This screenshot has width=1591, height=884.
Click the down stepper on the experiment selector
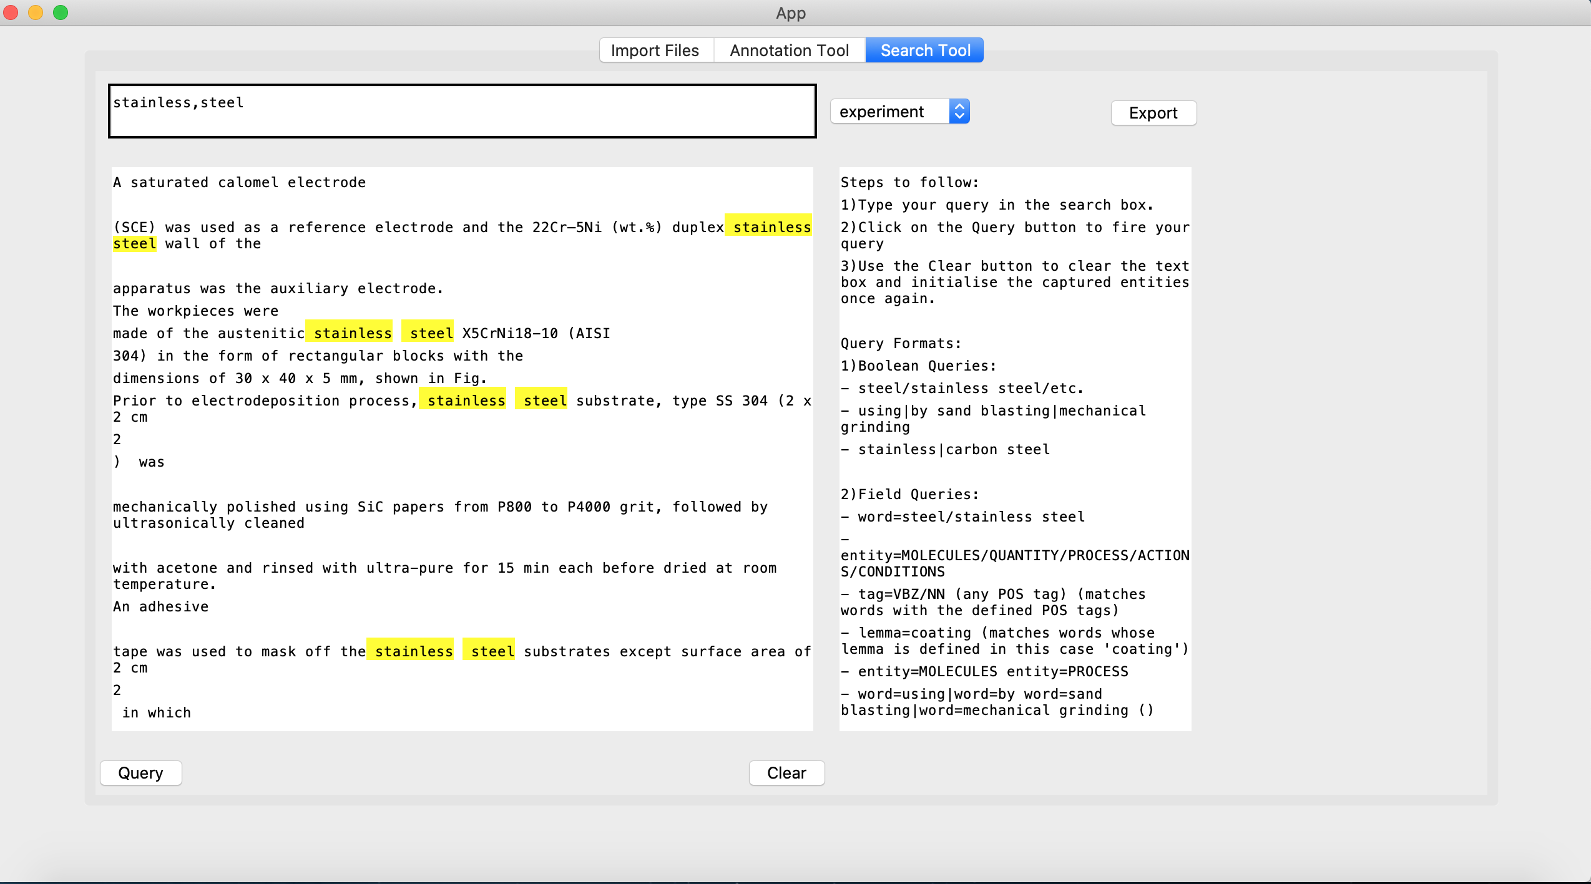point(959,117)
